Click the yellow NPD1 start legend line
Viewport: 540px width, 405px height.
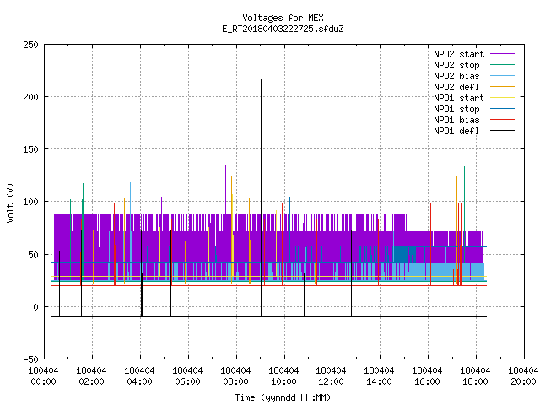[x=502, y=98]
